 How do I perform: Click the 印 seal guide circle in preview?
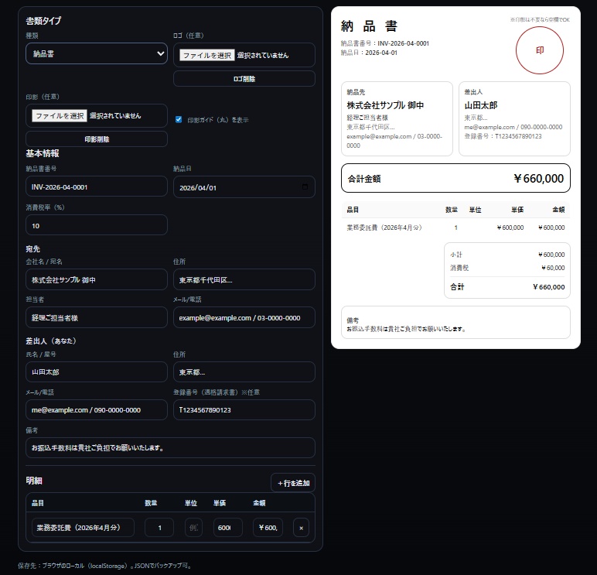point(540,50)
